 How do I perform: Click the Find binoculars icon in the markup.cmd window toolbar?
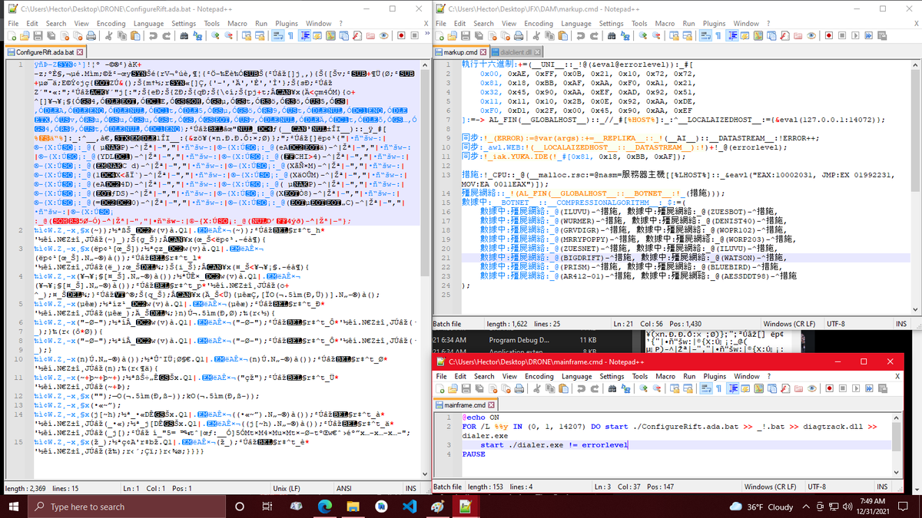click(x=612, y=35)
